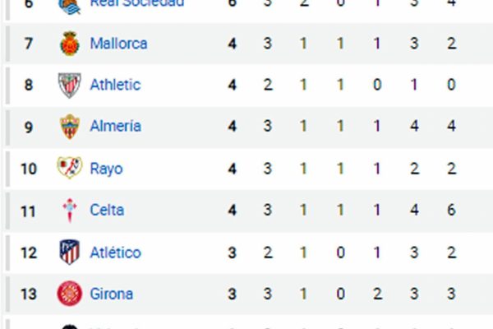Go to the Girona team page
This screenshot has height=329, width=493.
click(x=112, y=294)
